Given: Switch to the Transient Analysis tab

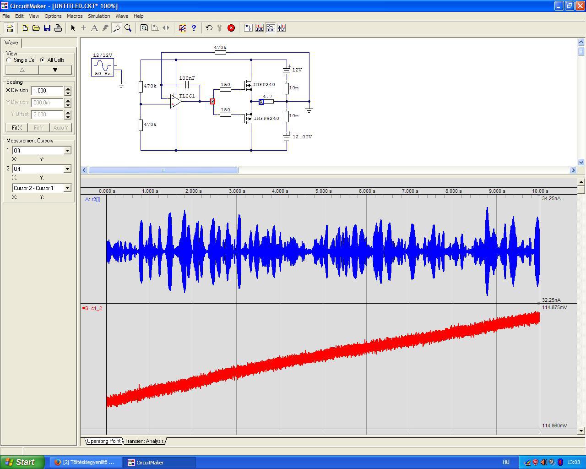Looking at the screenshot, I should point(144,441).
